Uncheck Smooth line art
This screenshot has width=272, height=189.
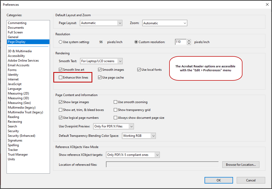pyautogui.click(x=60, y=70)
